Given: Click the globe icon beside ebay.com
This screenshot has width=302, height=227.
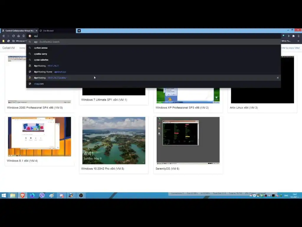Looking at the screenshot, I should click(30, 84).
